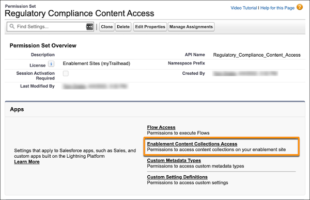Open Custom Setting Definitions link
This screenshot has width=310, height=200.
(x=177, y=177)
